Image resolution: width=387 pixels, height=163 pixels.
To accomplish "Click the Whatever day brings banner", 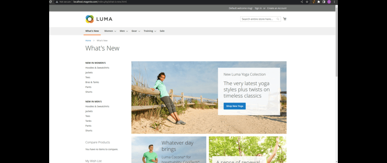I will coord(169,150).
